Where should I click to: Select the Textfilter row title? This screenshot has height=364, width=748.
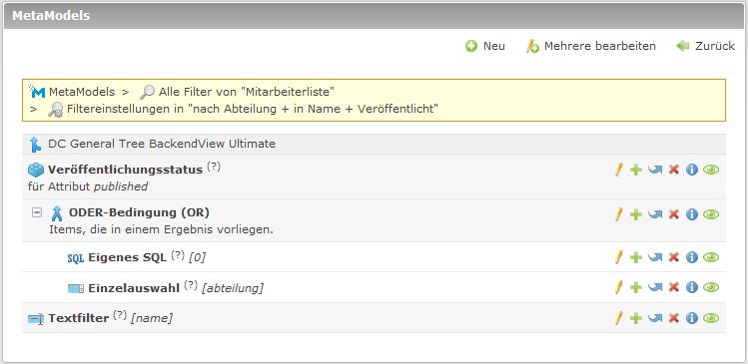tap(78, 318)
